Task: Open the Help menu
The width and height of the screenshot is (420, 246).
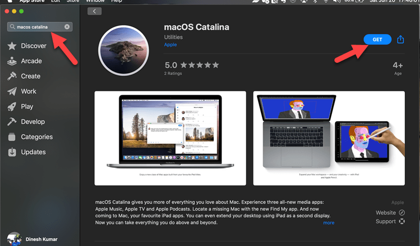Action: tap(117, 1)
